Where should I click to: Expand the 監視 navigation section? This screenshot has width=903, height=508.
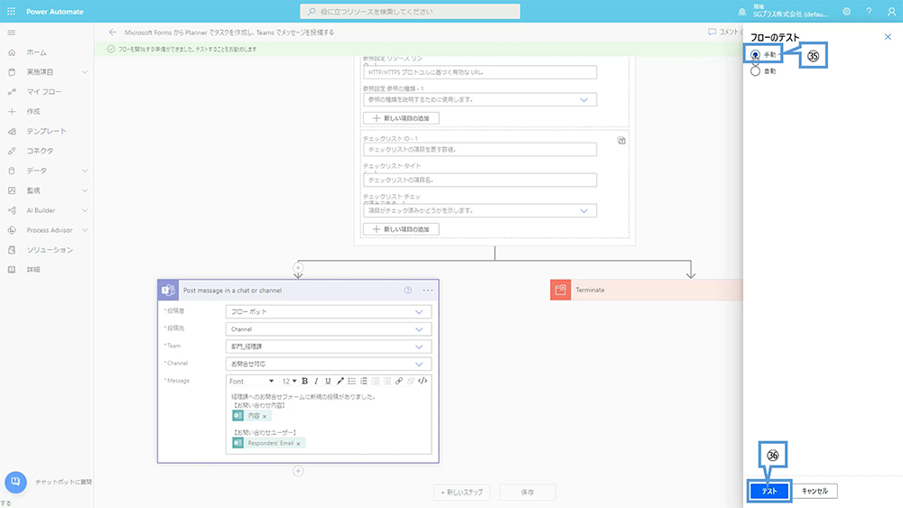(85, 190)
